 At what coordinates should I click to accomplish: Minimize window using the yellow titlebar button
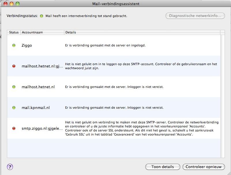[12, 4]
